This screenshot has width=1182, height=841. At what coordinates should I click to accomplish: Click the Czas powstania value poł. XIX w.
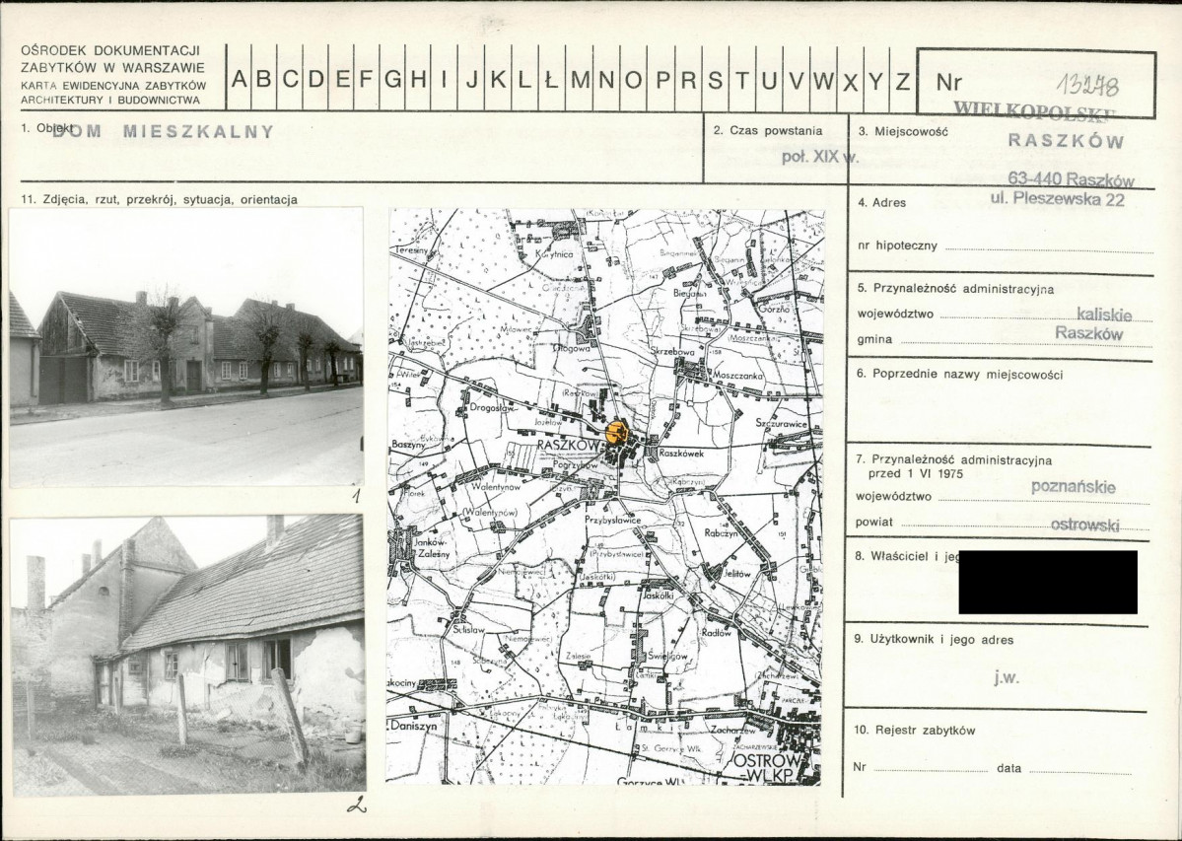point(820,157)
